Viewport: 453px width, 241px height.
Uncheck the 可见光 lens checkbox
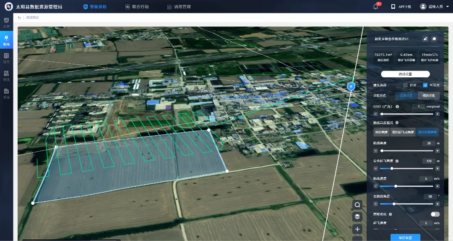(x=425, y=85)
